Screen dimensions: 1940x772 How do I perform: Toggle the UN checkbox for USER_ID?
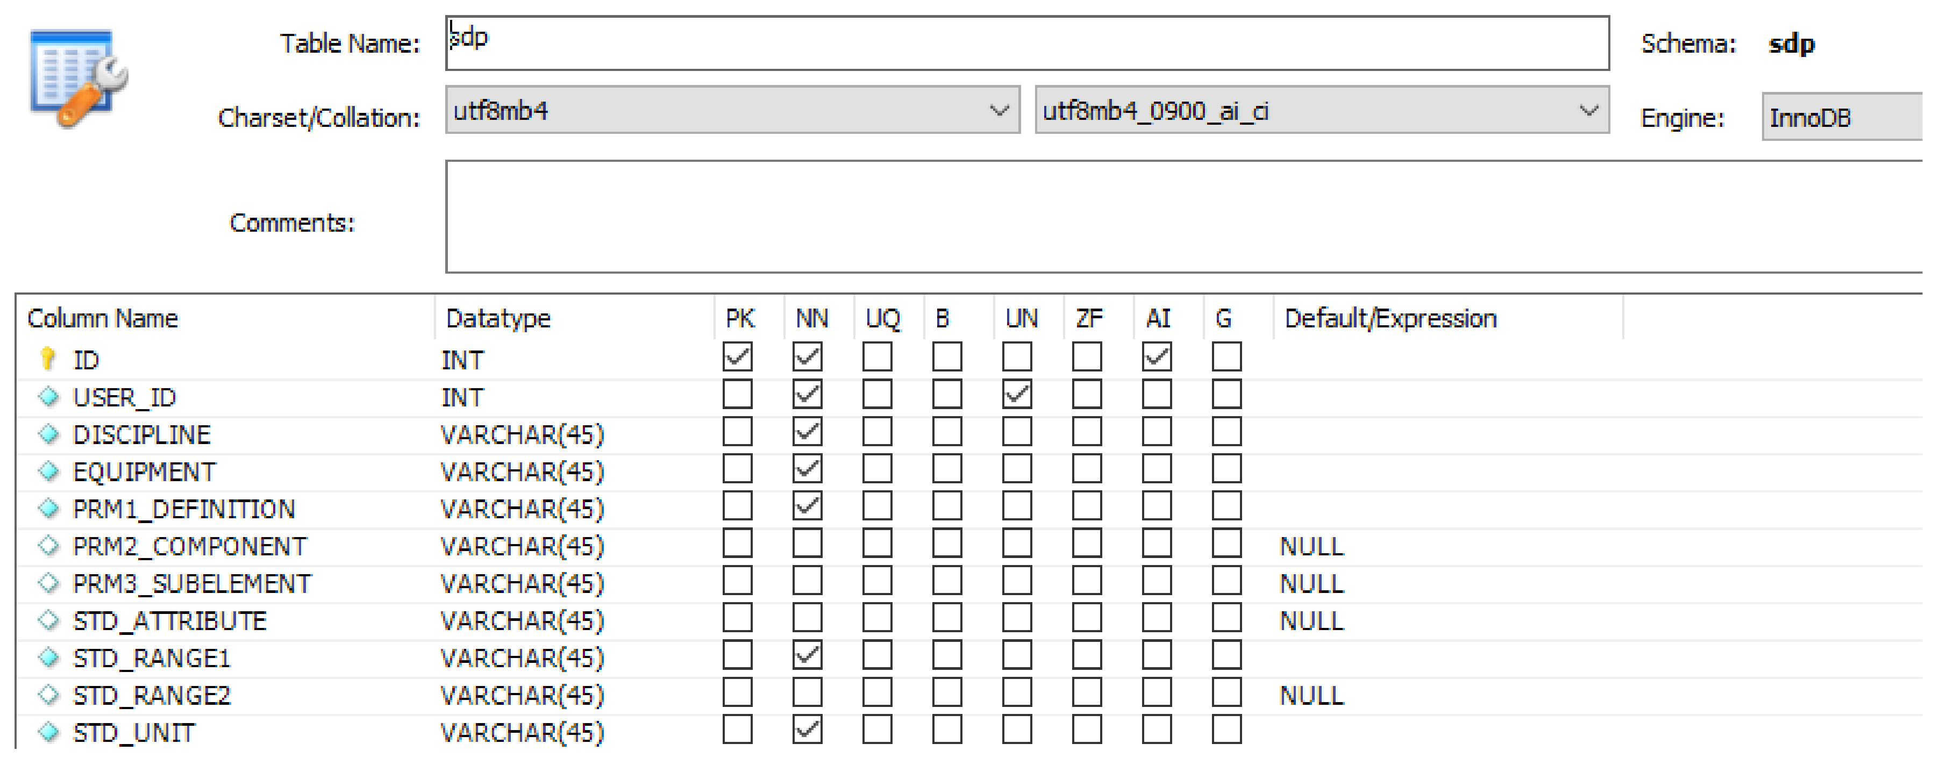[1017, 394]
